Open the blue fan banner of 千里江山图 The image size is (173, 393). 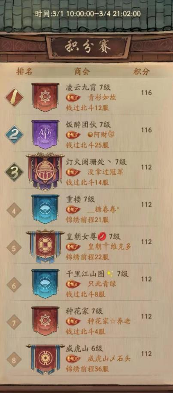point(45,284)
